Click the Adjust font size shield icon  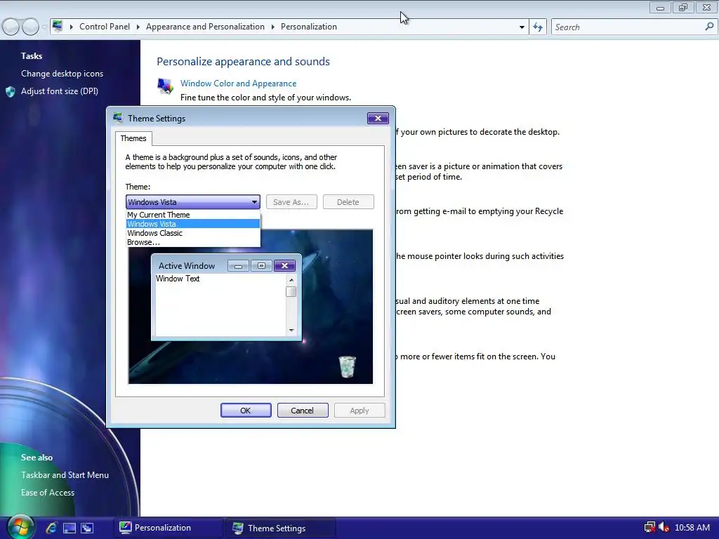point(11,92)
